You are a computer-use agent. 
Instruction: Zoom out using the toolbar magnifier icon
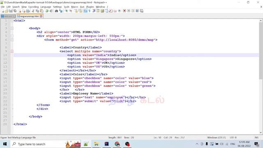70,11
